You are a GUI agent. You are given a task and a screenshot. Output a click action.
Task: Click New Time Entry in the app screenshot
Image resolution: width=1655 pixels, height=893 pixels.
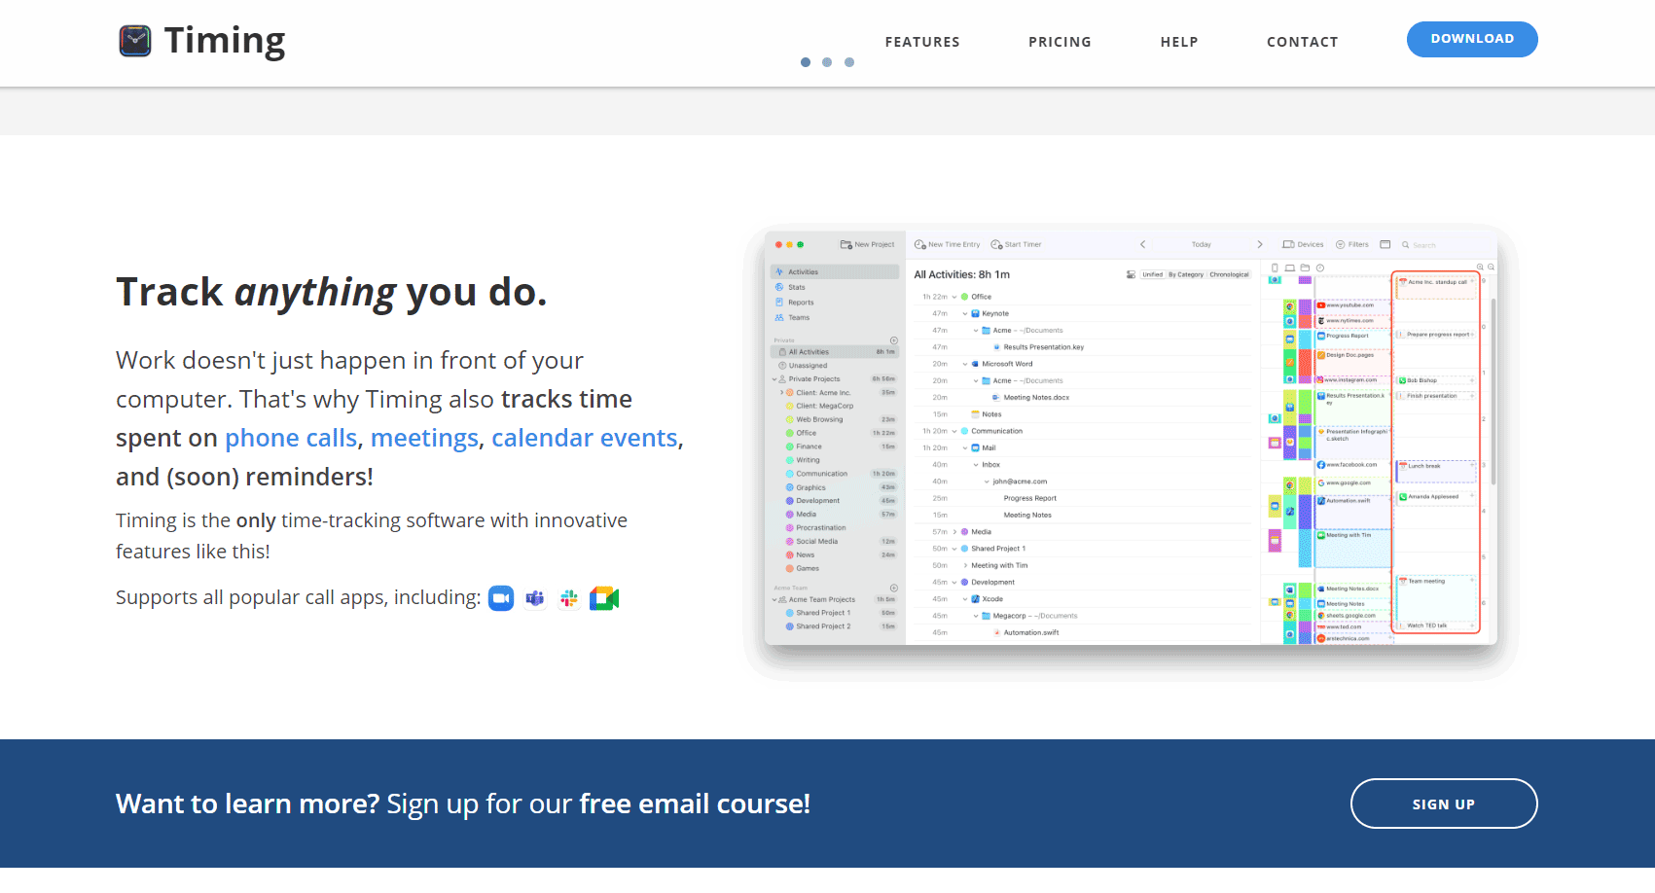(x=948, y=245)
